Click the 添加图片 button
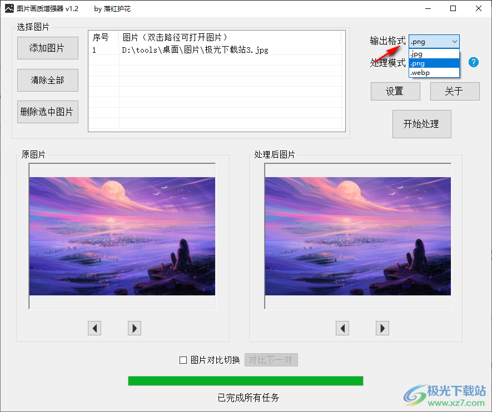Screen dimensions: 492x412 click(48, 48)
